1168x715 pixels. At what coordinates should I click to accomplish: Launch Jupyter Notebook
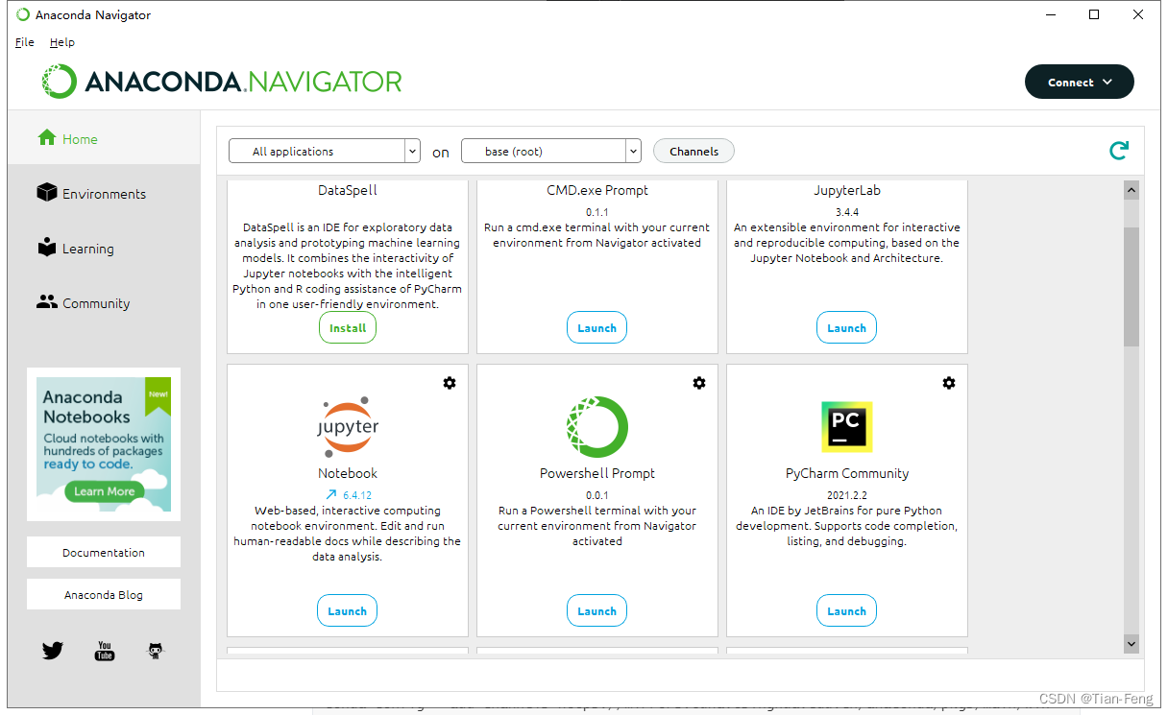tap(348, 610)
